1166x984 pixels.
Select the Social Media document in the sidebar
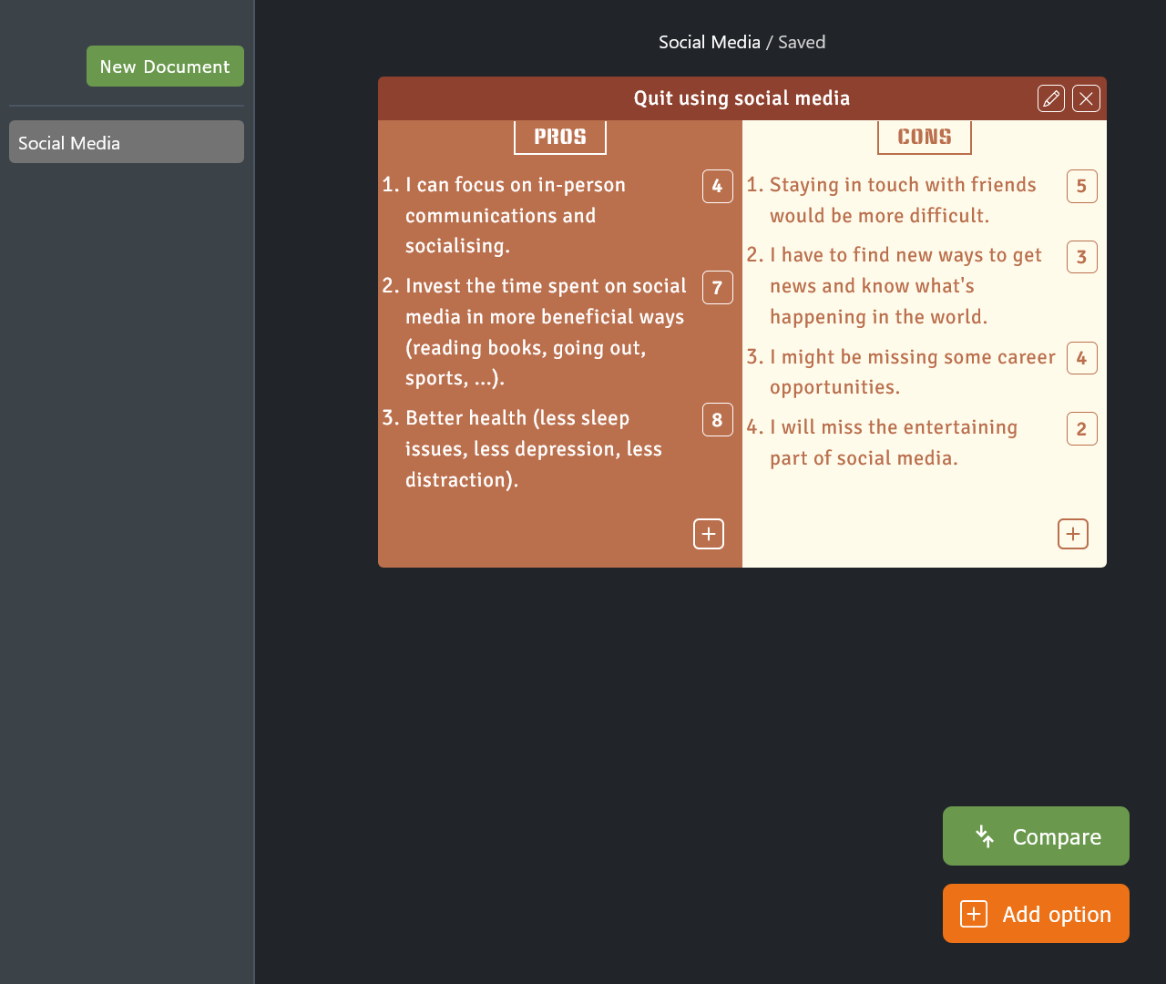click(x=126, y=141)
